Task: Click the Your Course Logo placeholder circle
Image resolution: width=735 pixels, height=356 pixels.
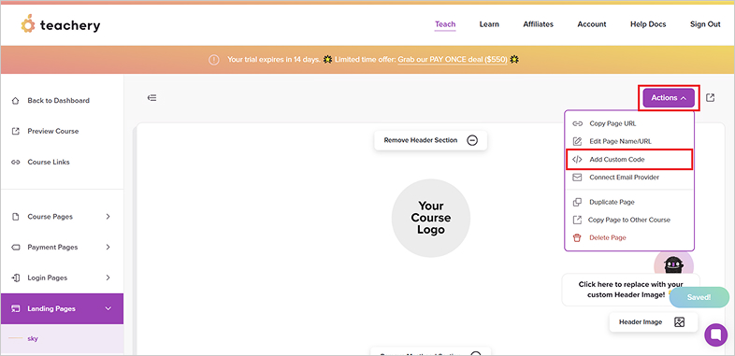Action: [431, 219]
